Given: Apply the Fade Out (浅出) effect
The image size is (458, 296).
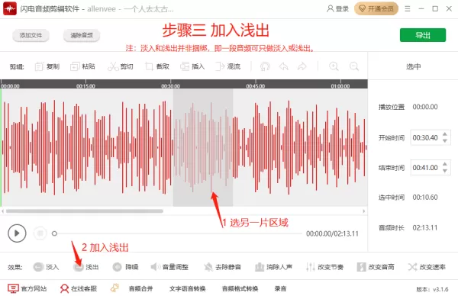Looking at the screenshot, I should tap(85, 267).
